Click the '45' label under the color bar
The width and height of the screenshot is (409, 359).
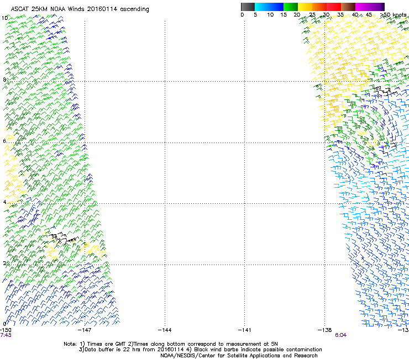click(369, 14)
